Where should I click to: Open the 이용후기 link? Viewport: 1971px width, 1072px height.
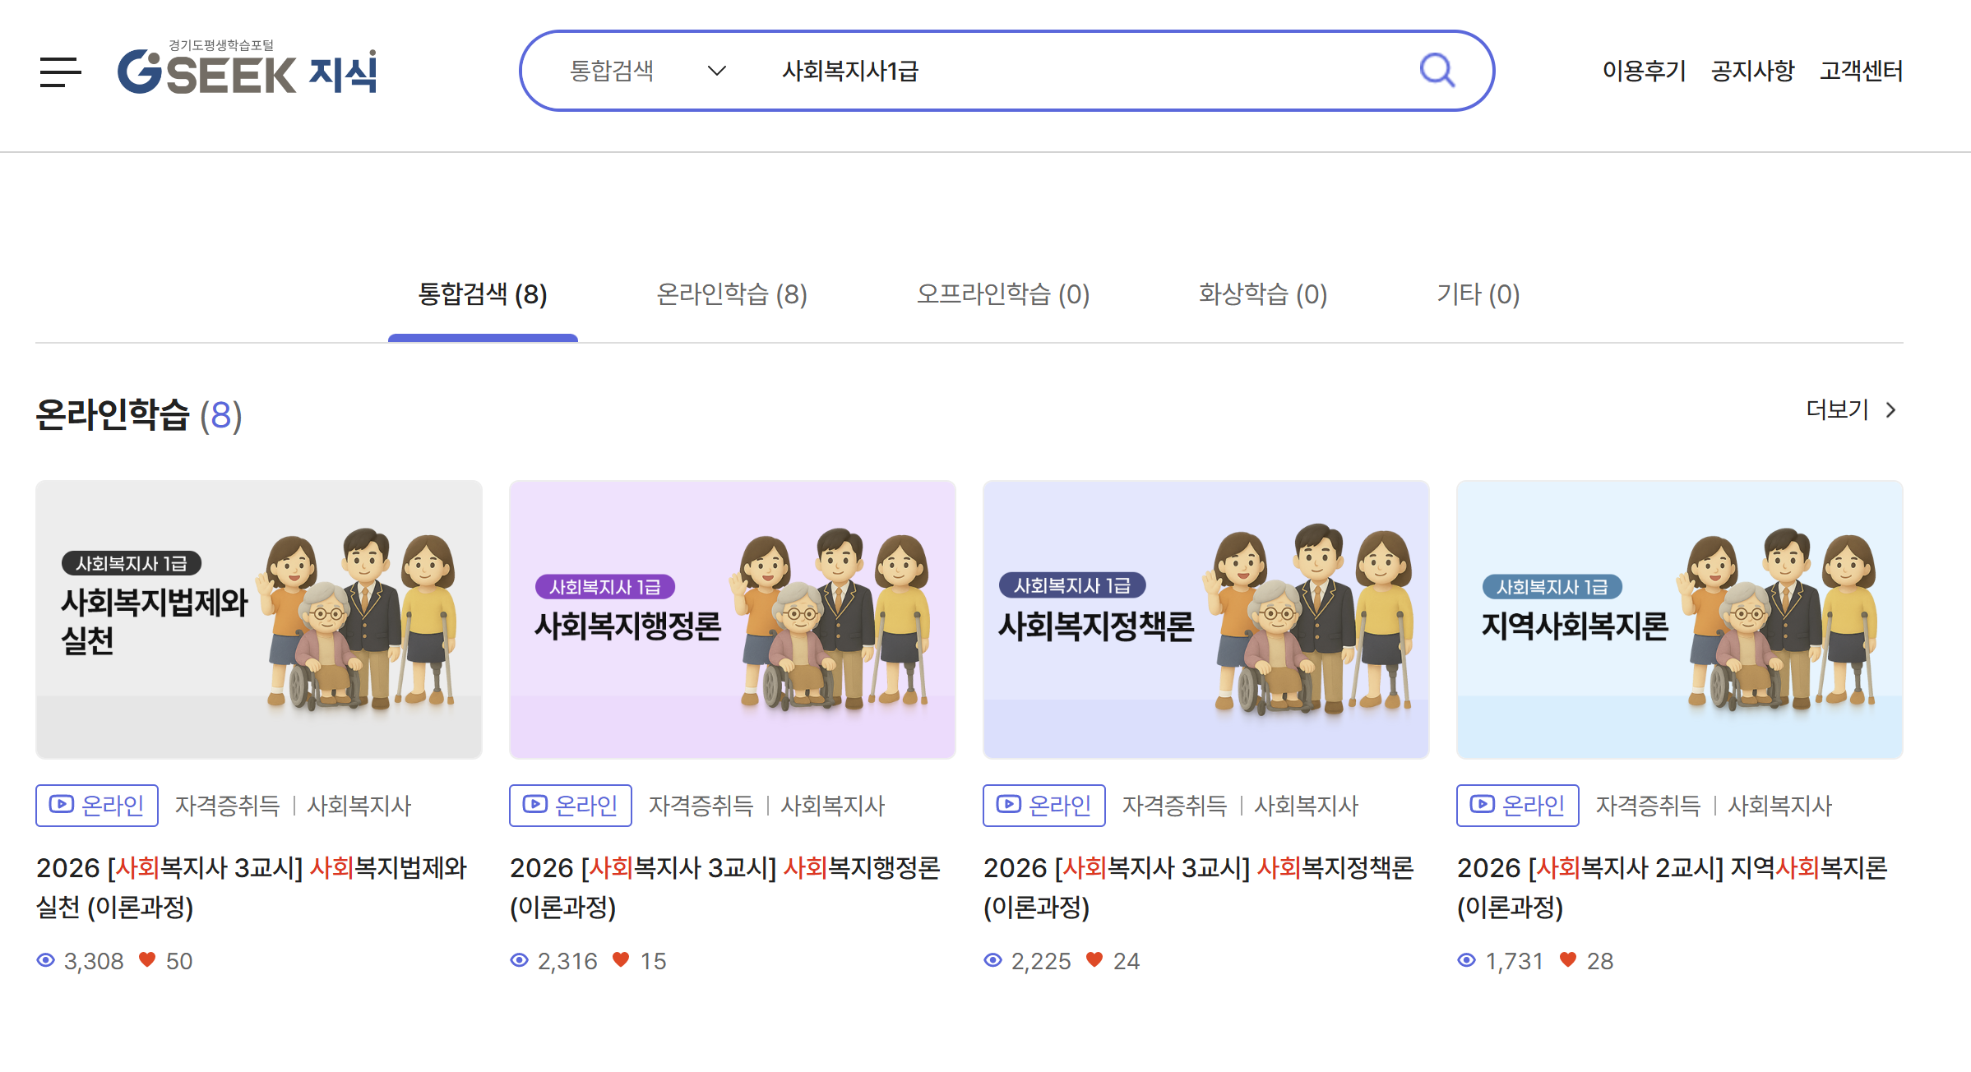click(x=1643, y=71)
